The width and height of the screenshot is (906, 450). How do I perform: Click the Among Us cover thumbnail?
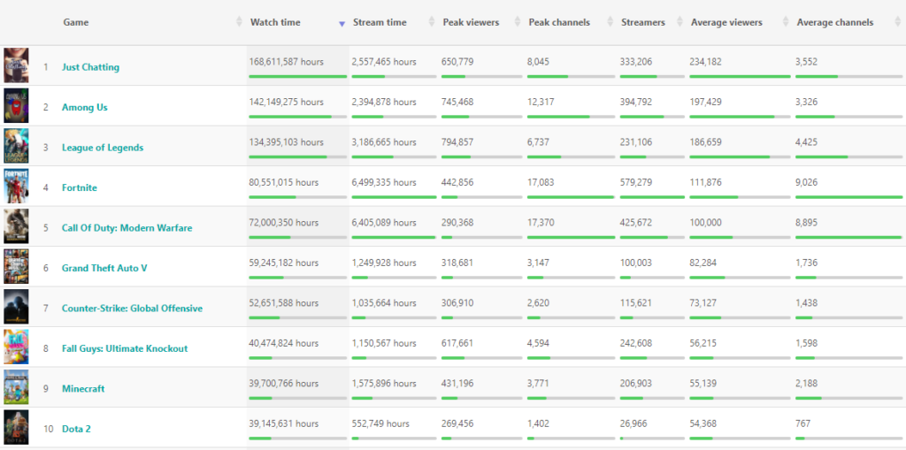(x=16, y=106)
